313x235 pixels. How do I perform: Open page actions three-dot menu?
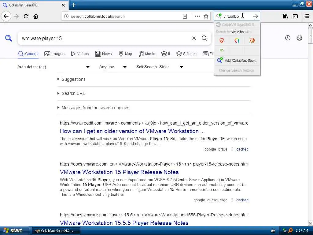(x=197, y=16)
